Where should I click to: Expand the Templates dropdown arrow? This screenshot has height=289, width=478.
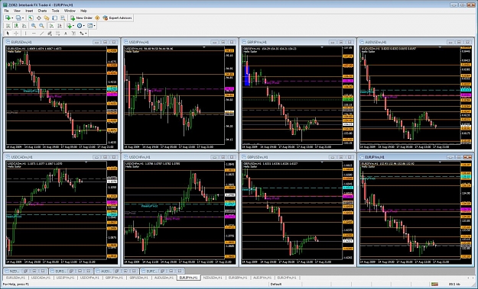[x=95, y=26]
